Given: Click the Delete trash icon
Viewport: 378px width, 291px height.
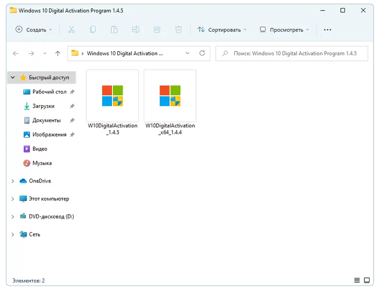Looking at the screenshot, I should coord(179,30).
